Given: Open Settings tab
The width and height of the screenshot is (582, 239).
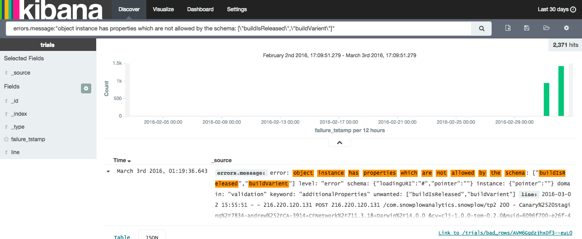Looking at the screenshot, I should click(x=237, y=9).
